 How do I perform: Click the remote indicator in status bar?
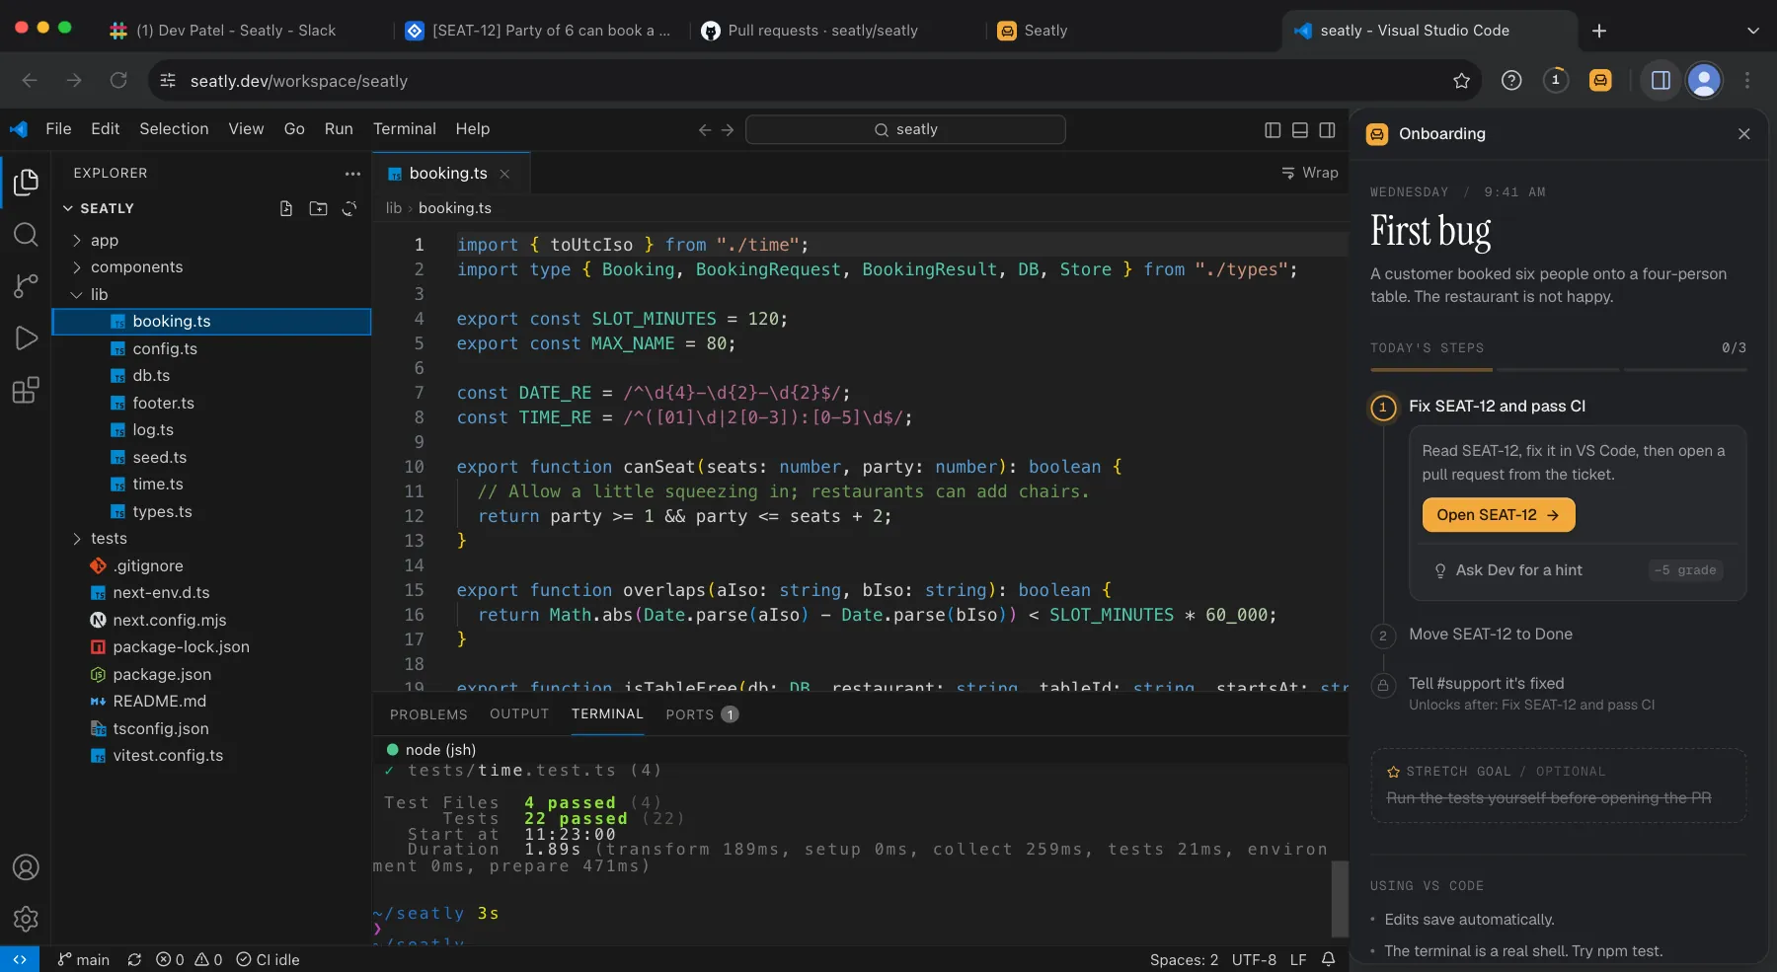tap(20, 959)
